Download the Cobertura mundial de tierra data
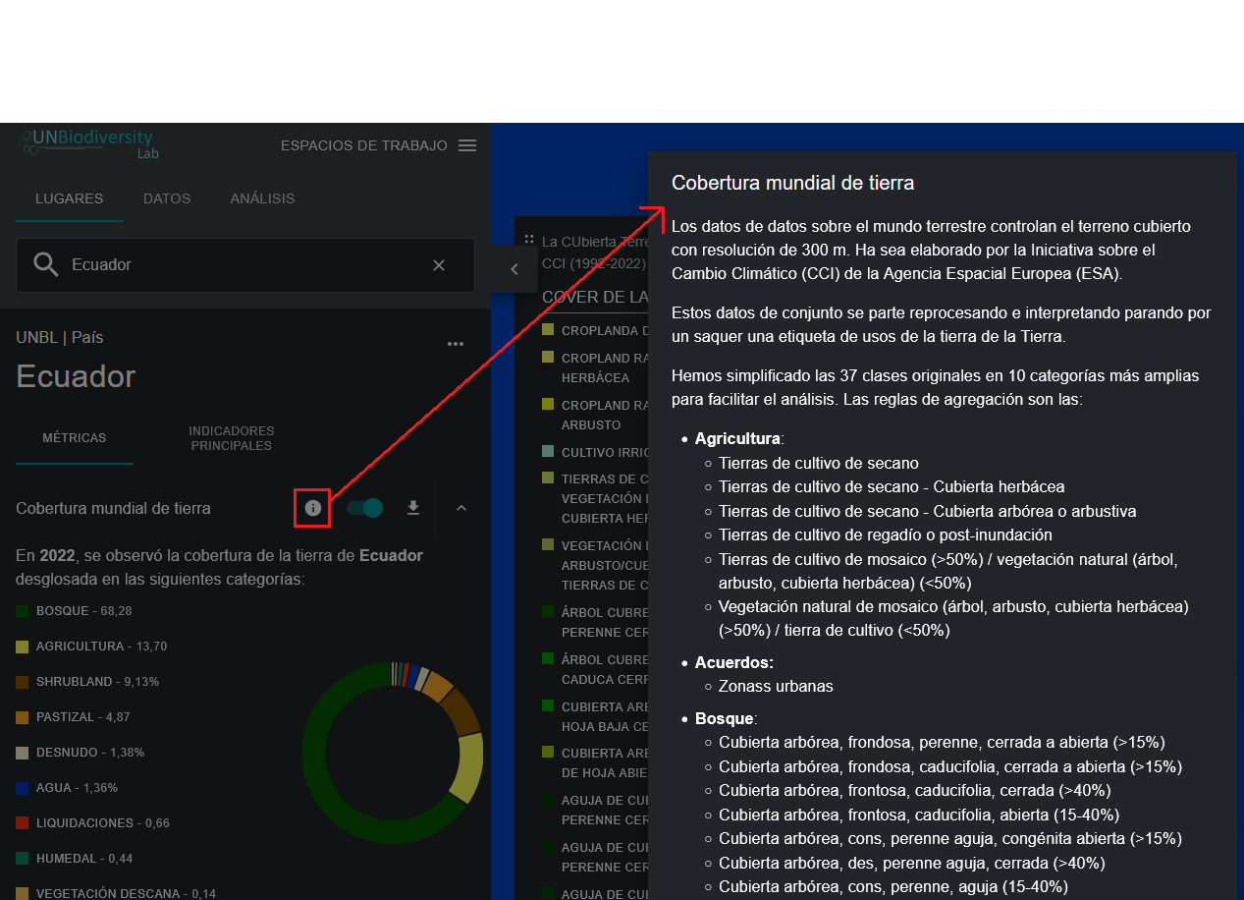The image size is (1244, 900). point(413,508)
